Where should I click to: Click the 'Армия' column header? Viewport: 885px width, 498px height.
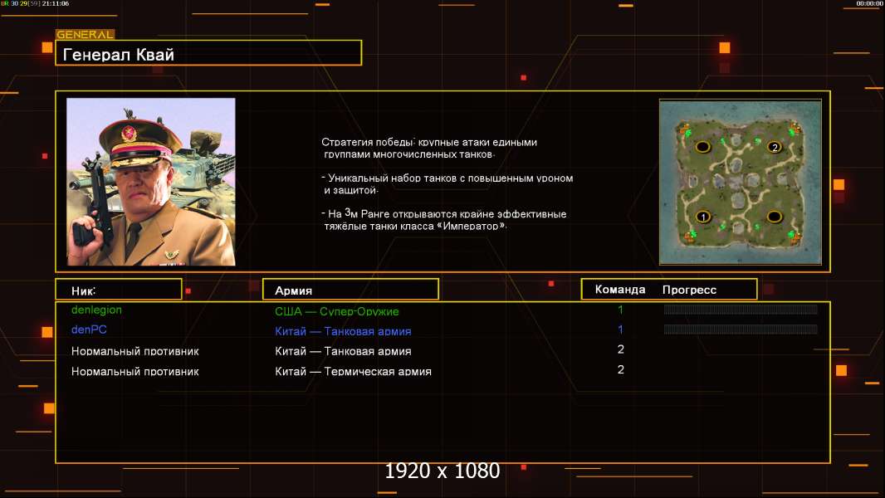coord(350,290)
